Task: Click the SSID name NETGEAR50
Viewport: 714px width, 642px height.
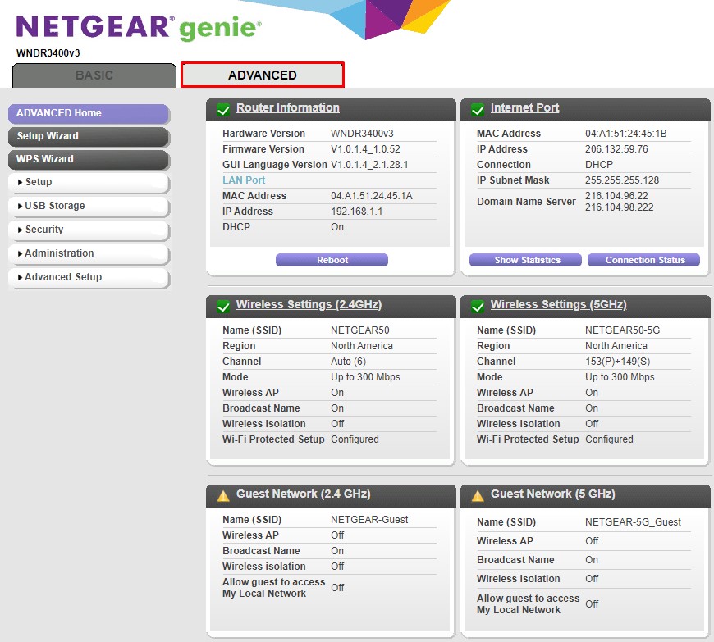Action: (359, 330)
